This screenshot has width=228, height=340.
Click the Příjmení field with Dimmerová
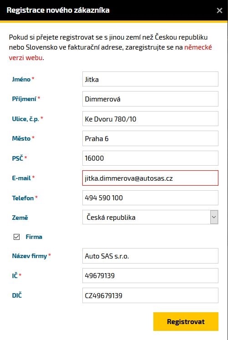tap(150, 99)
